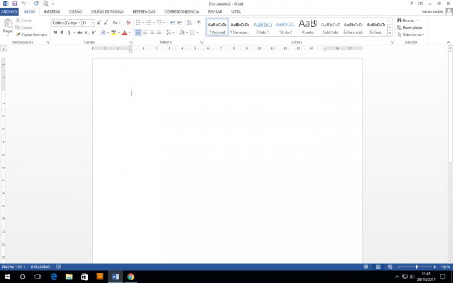Switch to INSERTAR tab
The height and width of the screenshot is (283, 453).
click(x=52, y=11)
